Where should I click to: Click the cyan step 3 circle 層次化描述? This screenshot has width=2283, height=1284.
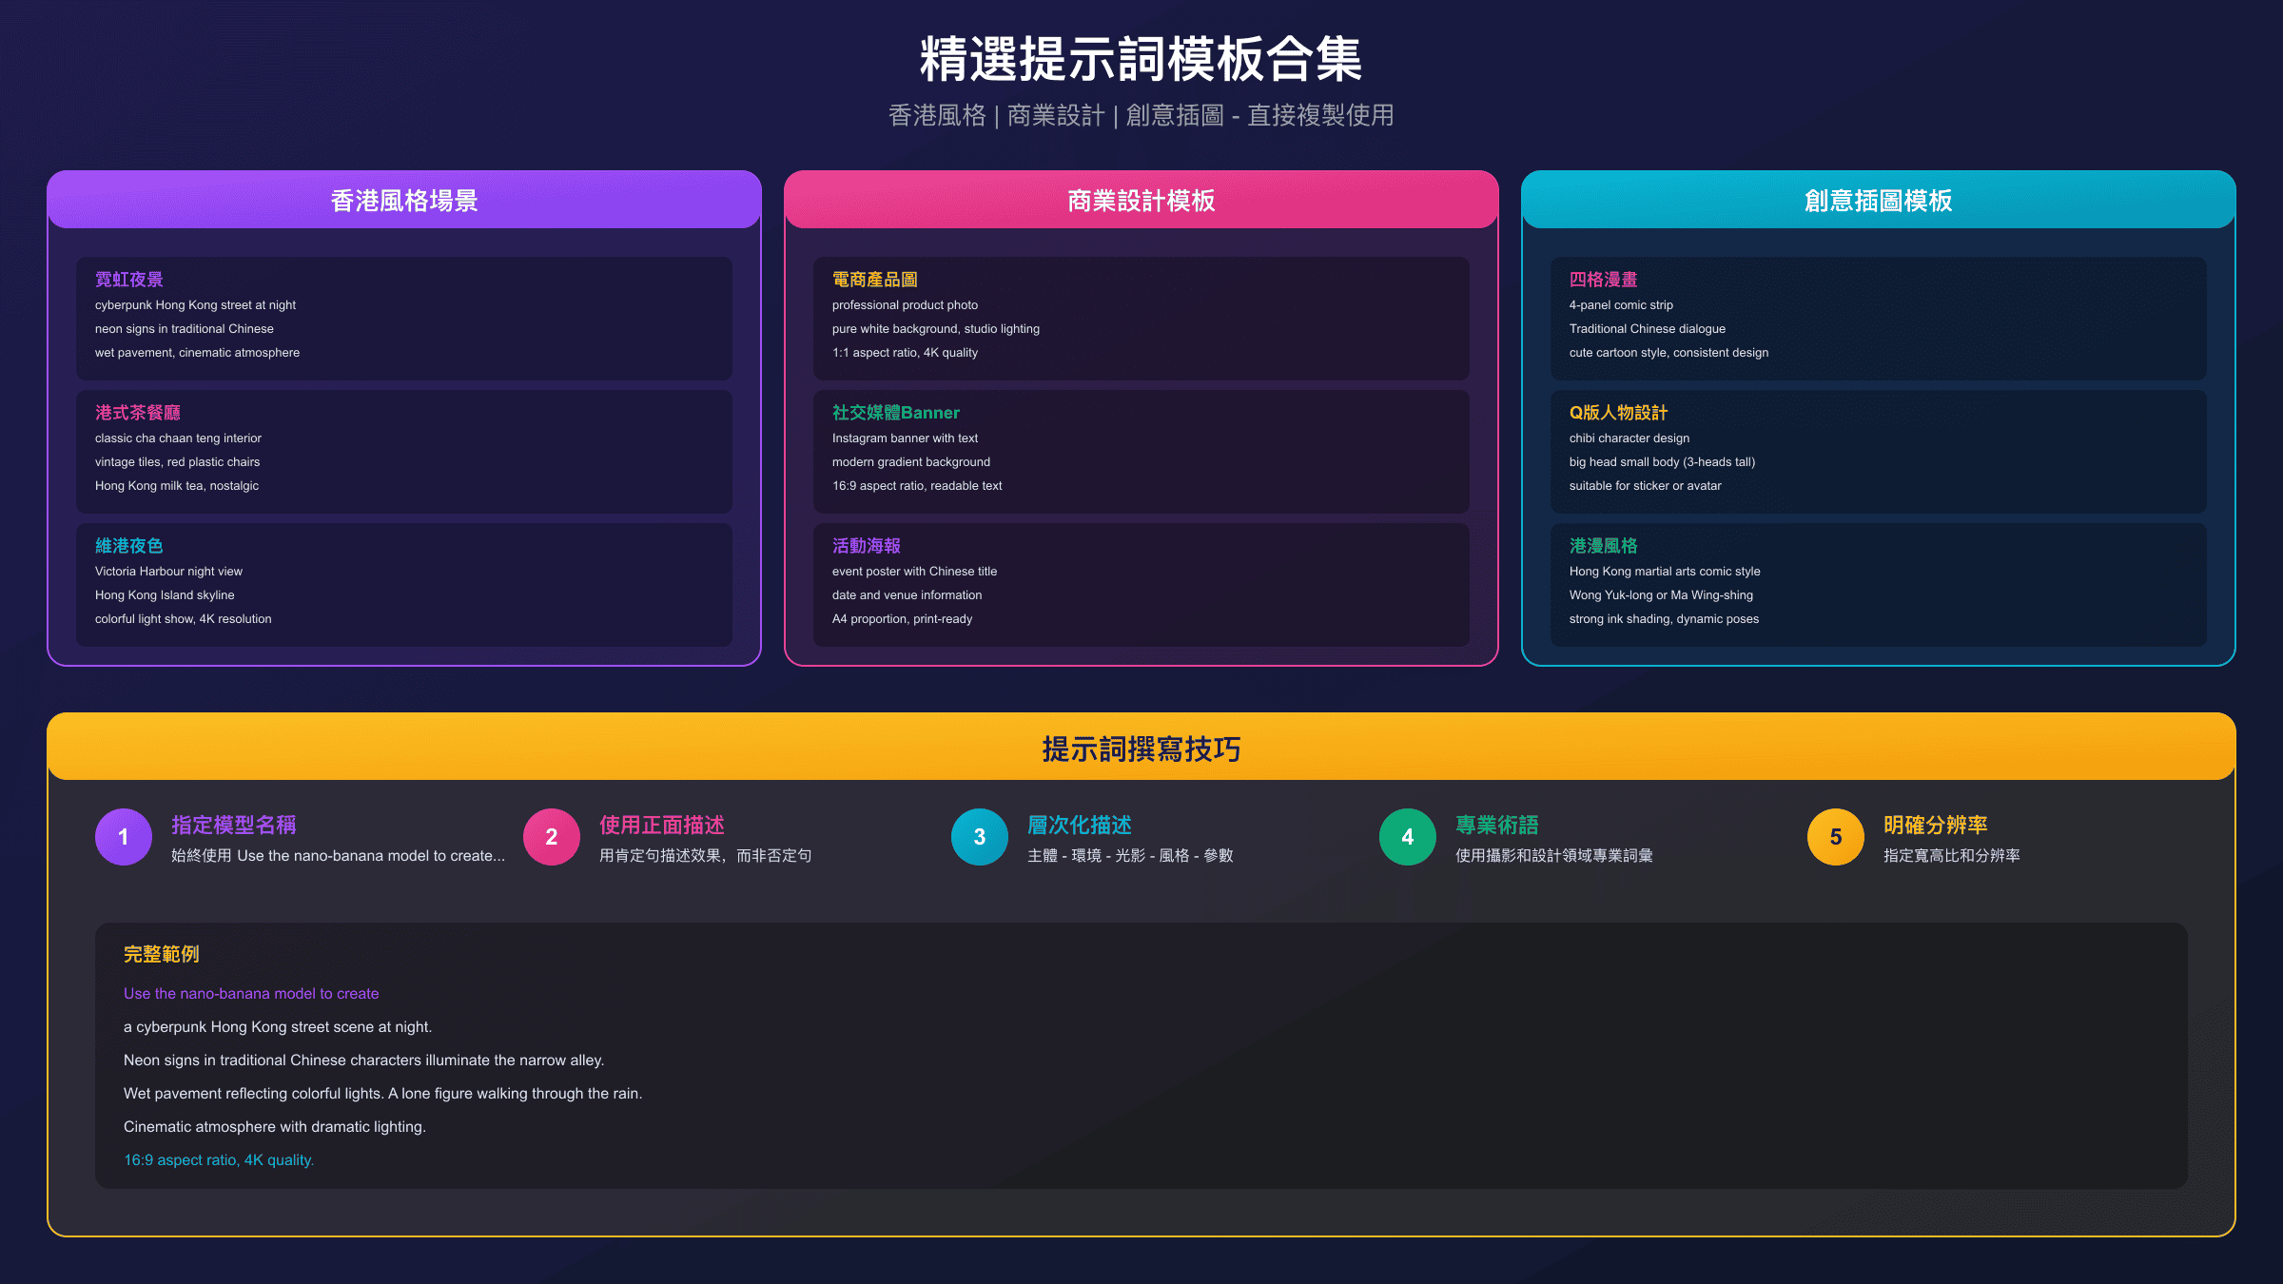(979, 837)
